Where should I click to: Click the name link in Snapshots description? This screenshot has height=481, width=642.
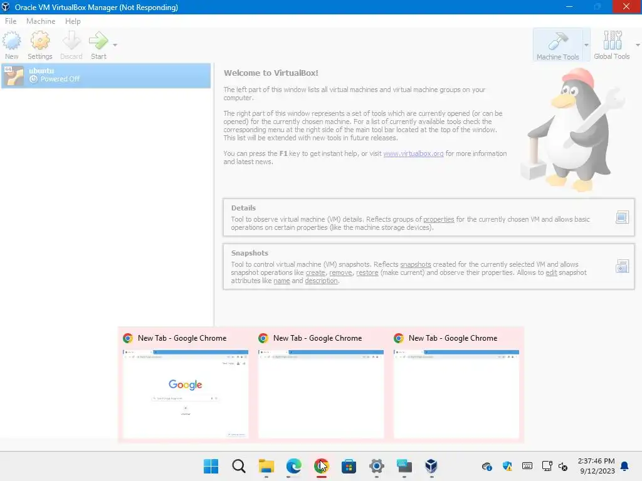tap(282, 281)
